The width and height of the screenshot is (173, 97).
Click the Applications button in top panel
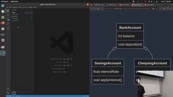point(14,1)
